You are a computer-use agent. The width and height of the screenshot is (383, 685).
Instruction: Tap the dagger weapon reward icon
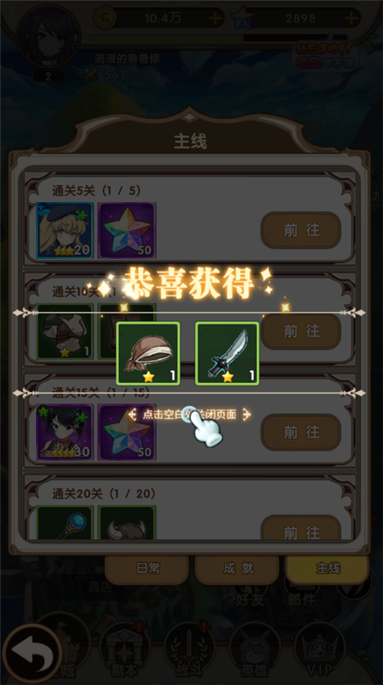pos(227,354)
